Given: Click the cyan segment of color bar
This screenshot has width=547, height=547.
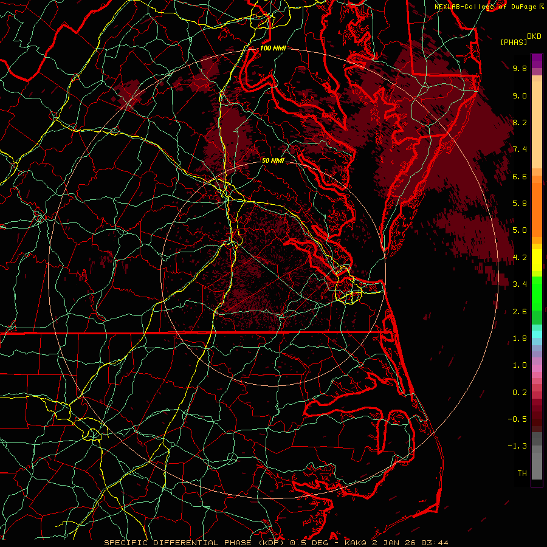Looking at the screenshot, I should [537, 334].
